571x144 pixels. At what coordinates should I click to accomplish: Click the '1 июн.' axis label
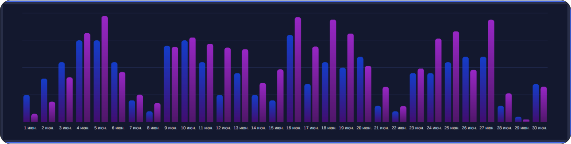pyautogui.click(x=31, y=128)
